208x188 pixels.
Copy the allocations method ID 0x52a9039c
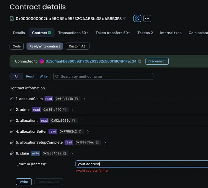click(74, 120)
